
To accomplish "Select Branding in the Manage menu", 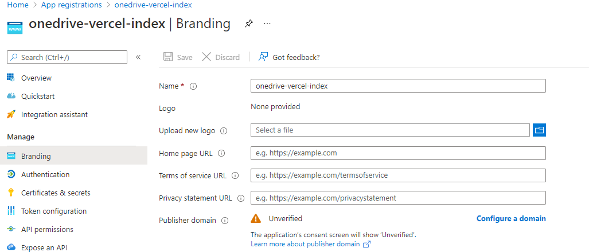I will tap(73, 156).
